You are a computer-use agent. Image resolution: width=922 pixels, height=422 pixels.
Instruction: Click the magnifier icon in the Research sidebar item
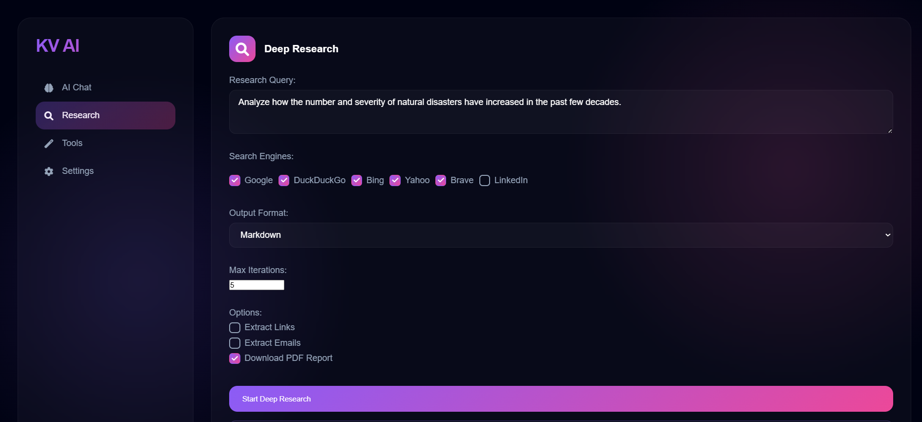49,116
